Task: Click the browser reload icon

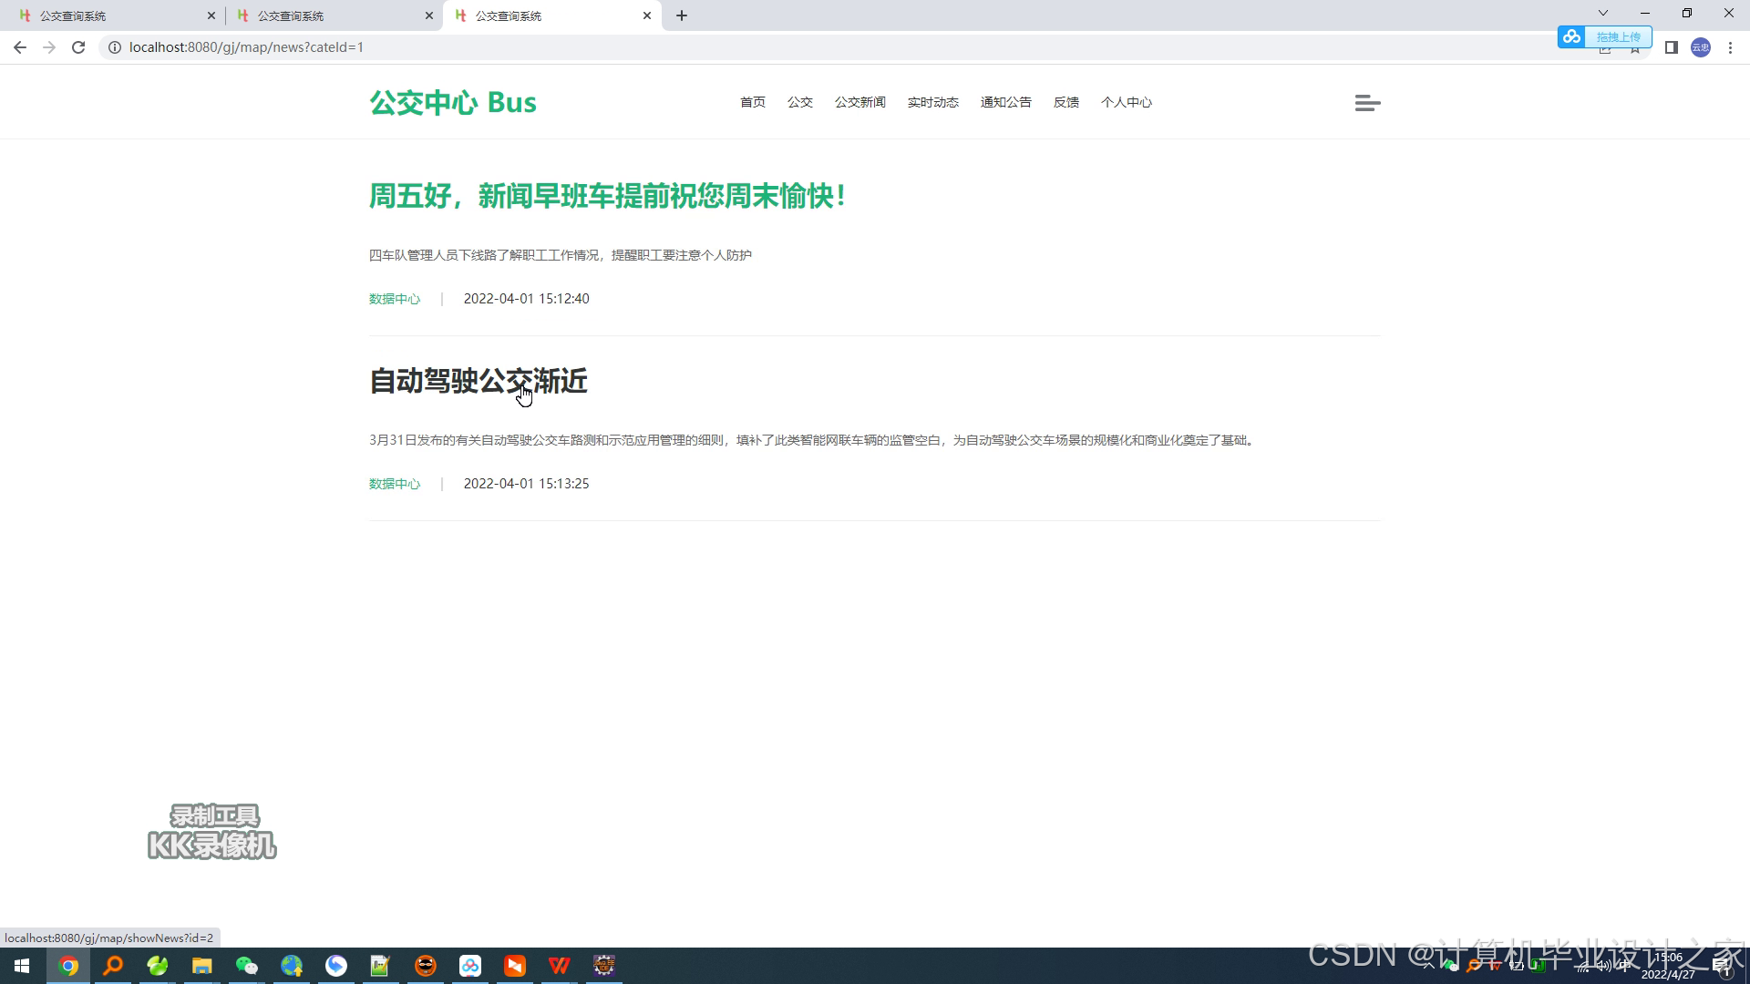Action: tap(78, 47)
